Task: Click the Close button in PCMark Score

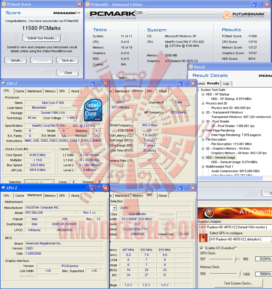Action: 68,73
